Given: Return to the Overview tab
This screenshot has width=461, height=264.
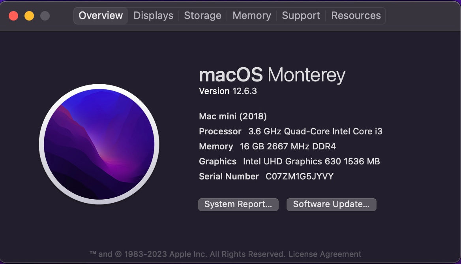Looking at the screenshot, I should tap(101, 15).
